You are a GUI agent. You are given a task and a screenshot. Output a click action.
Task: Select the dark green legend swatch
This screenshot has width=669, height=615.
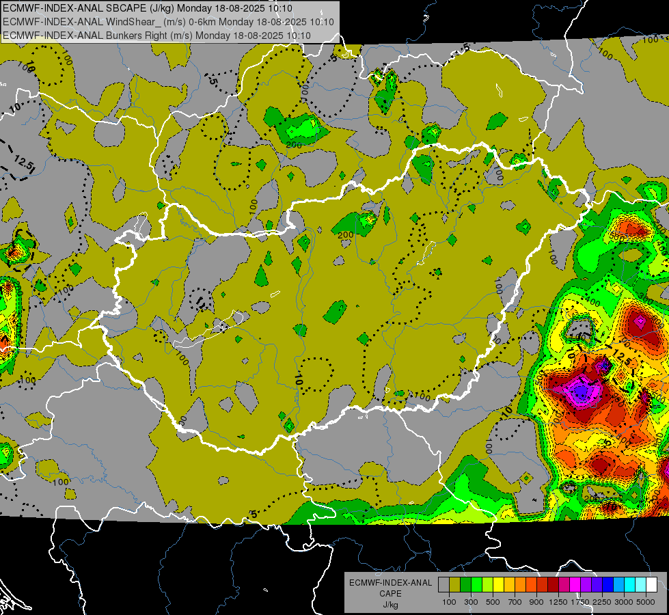(465, 585)
